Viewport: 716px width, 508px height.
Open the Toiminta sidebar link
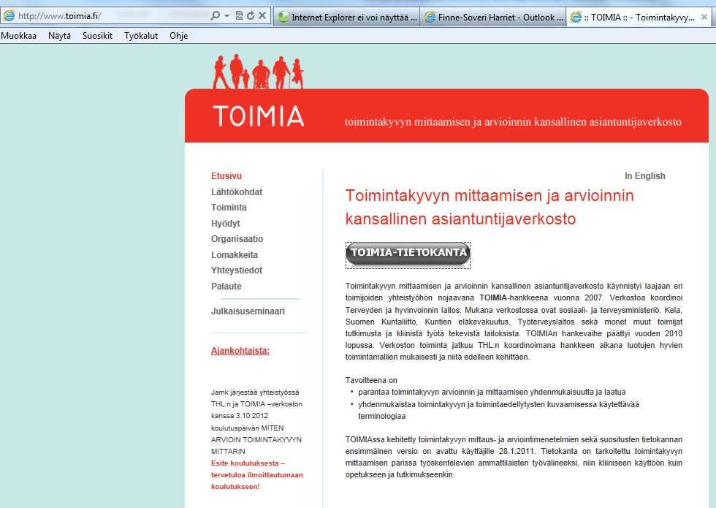[x=229, y=208]
